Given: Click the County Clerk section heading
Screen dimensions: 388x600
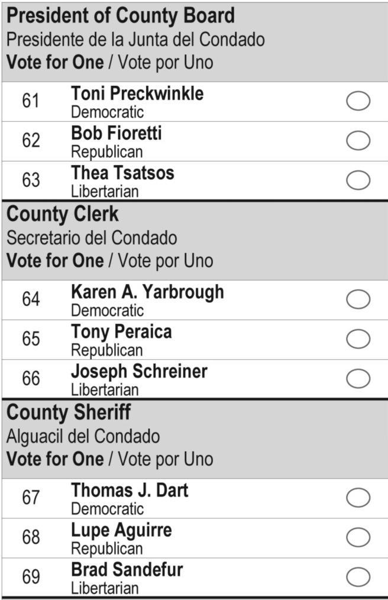Looking at the screenshot, I should tap(63, 214).
